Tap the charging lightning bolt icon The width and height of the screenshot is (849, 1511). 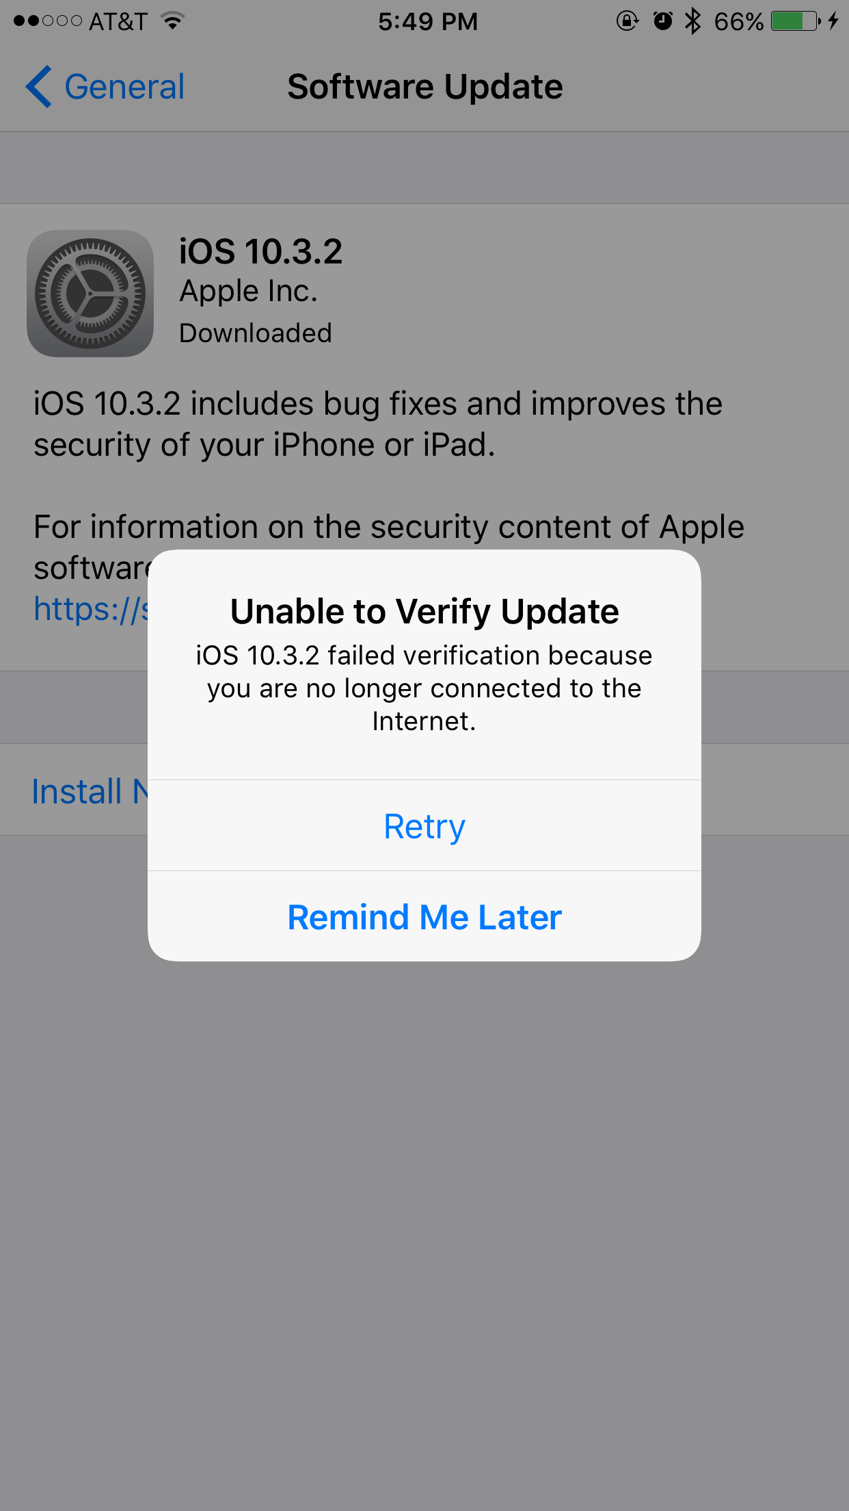click(x=833, y=21)
